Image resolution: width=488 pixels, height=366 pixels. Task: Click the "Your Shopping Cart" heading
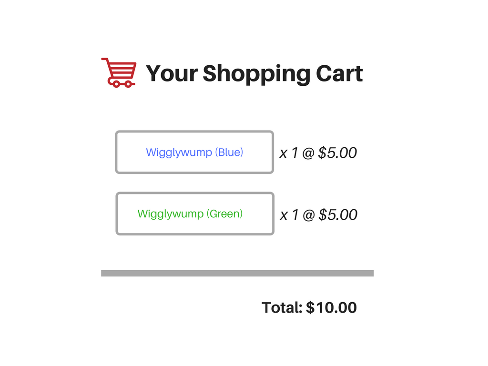click(x=254, y=73)
